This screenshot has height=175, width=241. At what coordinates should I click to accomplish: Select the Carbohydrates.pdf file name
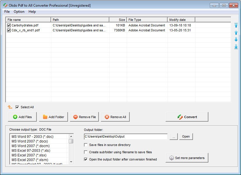pyautogui.click(x=25, y=25)
